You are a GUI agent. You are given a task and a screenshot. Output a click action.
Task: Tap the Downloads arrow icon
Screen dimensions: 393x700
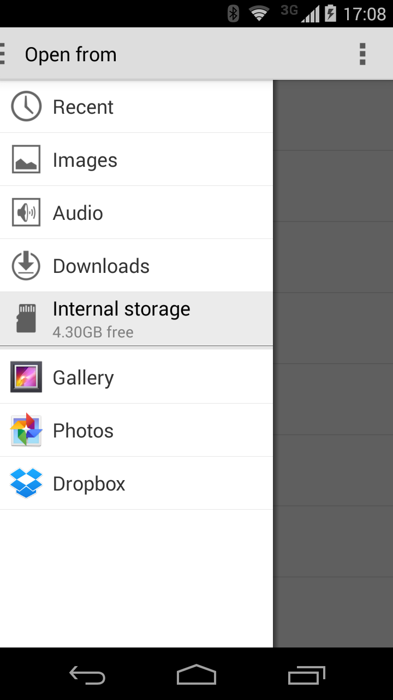pos(26,265)
